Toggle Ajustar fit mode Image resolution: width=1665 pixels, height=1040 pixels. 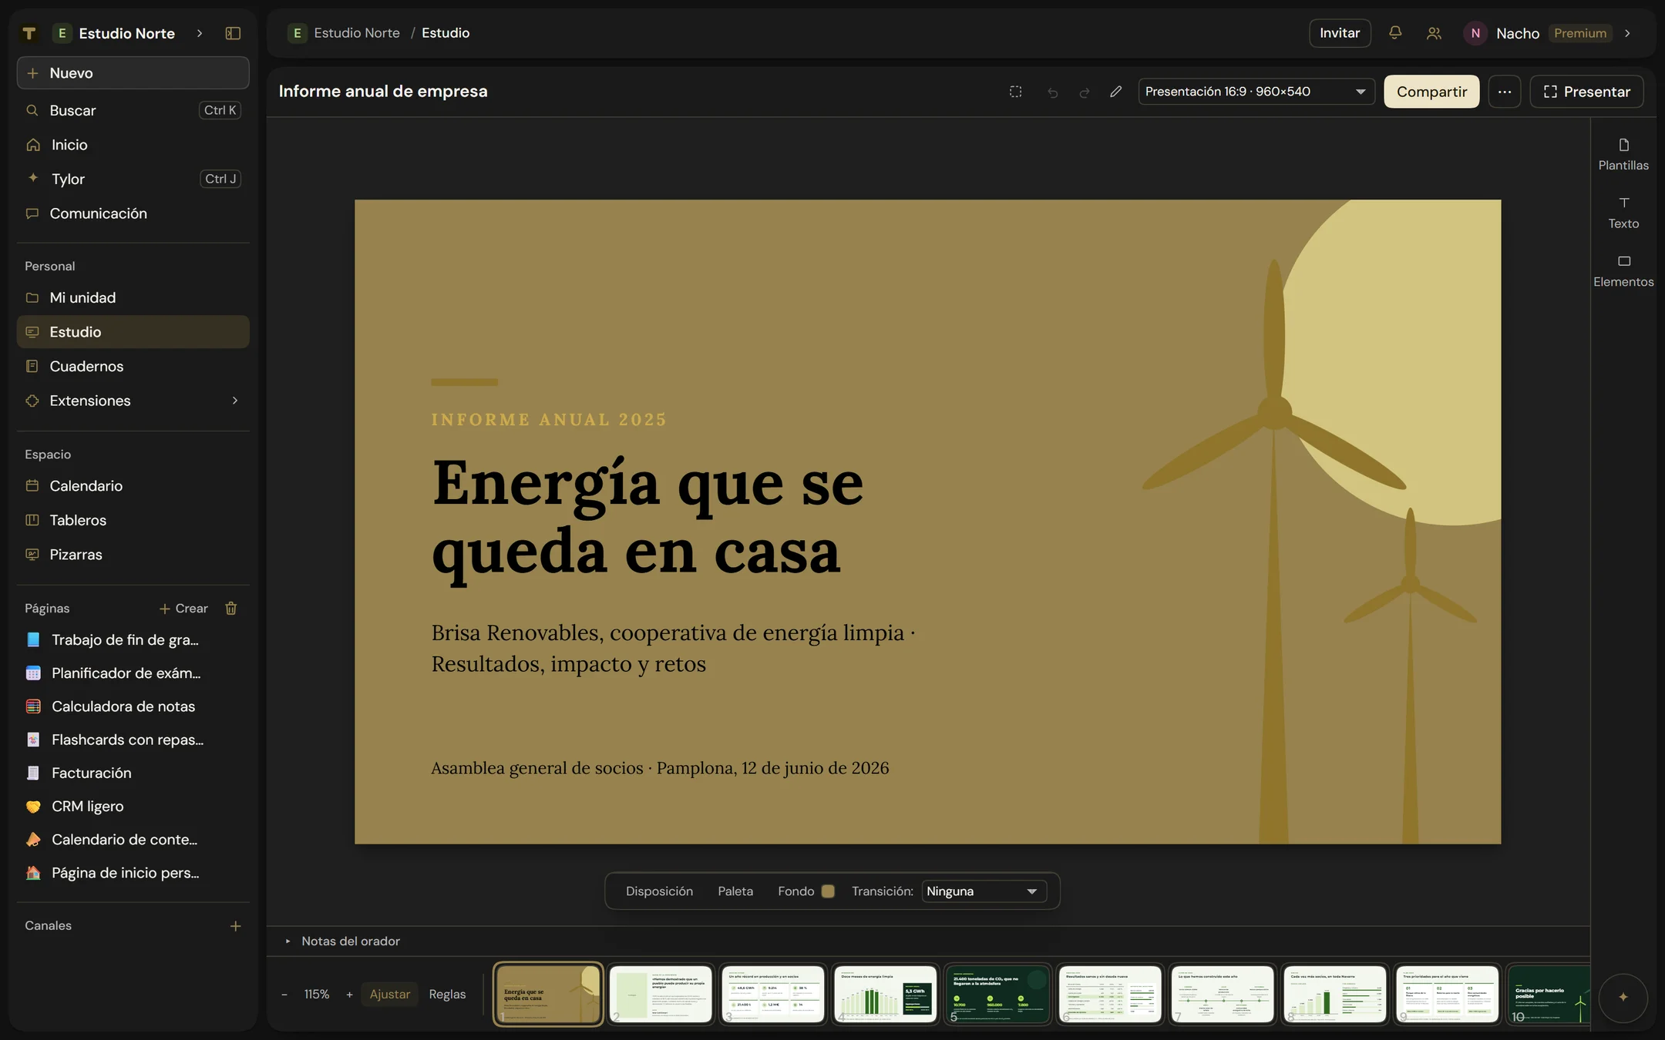pyautogui.click(x=389, y=995)
